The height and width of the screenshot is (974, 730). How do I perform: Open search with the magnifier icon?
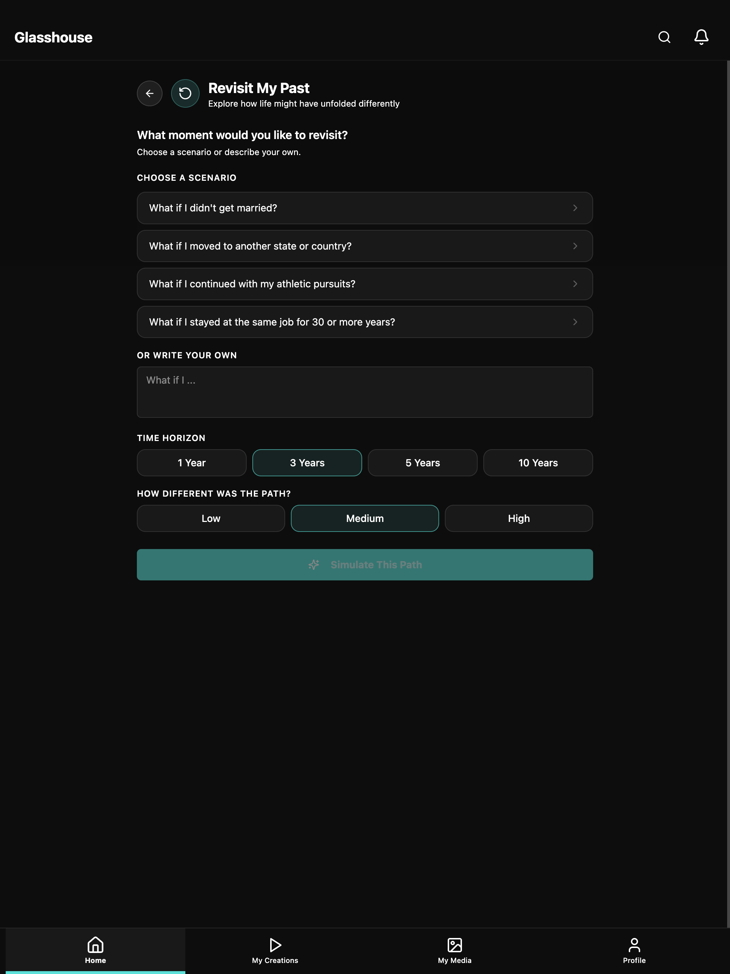coord(664,37)
